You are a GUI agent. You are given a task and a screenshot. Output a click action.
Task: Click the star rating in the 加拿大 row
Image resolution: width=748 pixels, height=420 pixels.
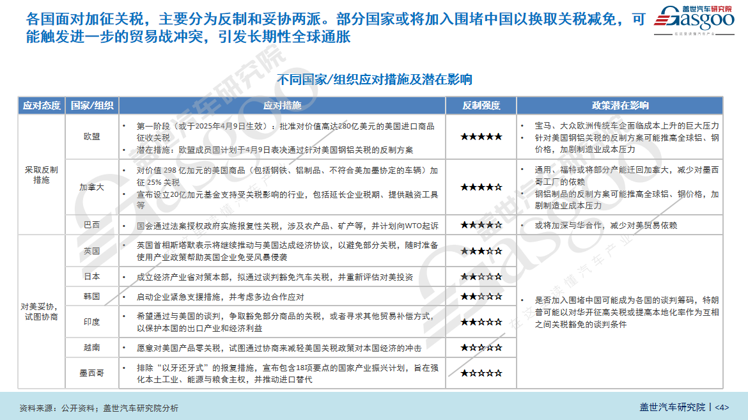click(481, 187)
